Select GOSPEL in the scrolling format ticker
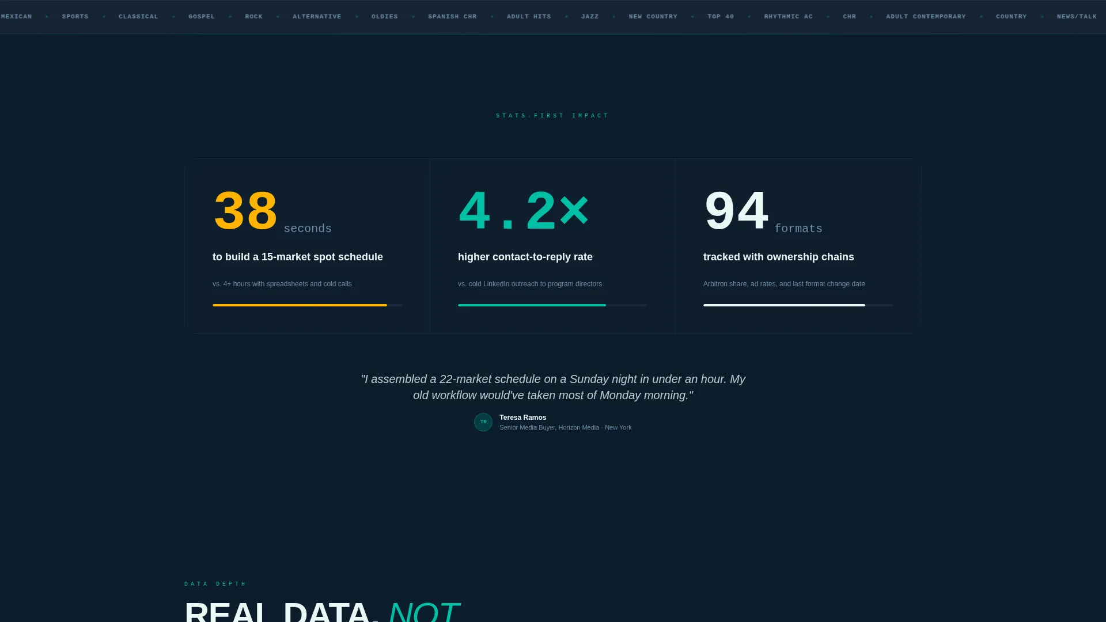 tap(202, 17)
